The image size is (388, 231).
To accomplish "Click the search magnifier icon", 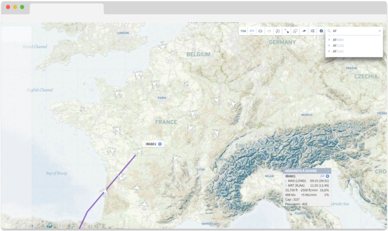I will tap(329, 31).
